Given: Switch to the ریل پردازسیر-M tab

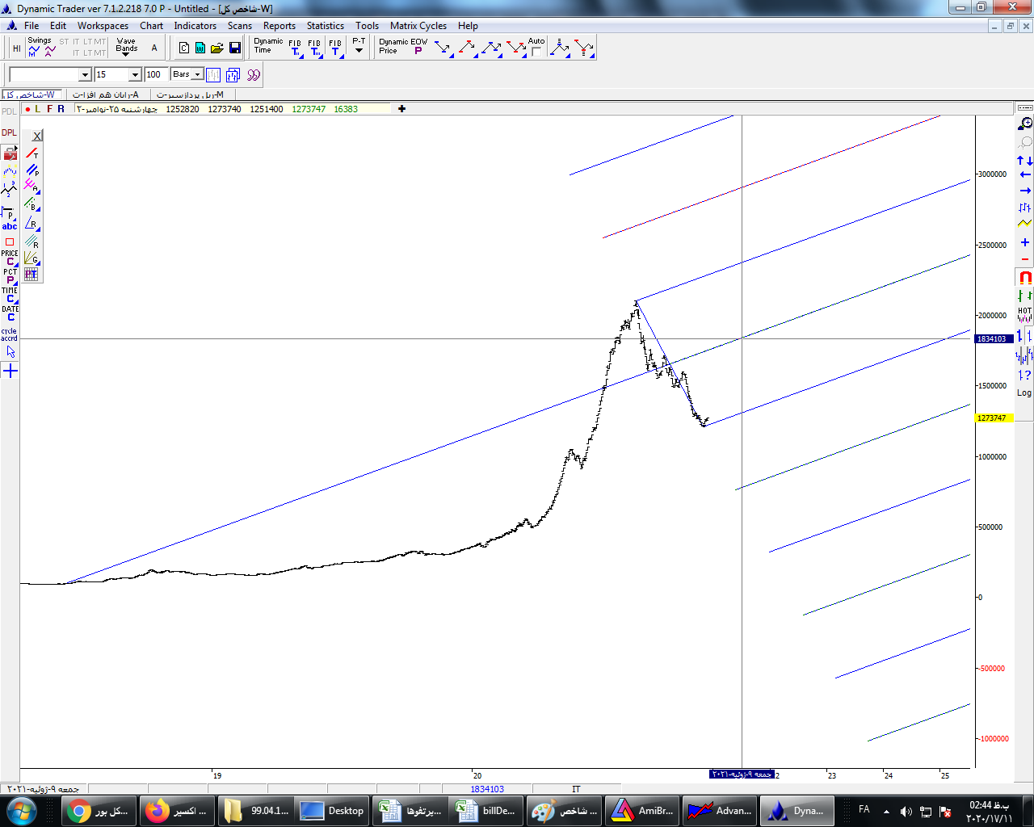Looking at the screenshot, I should pos(191,94).
